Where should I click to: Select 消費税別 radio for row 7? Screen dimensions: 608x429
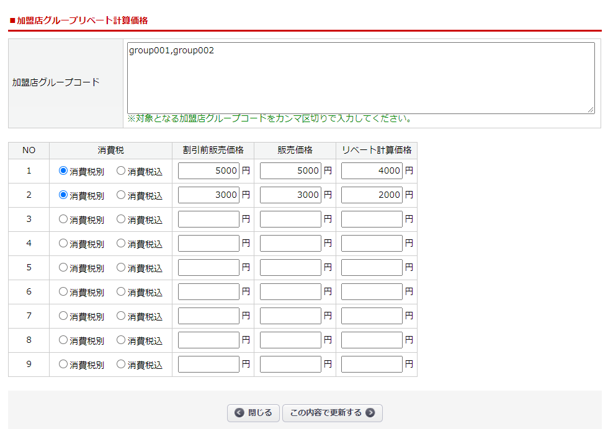(x=63, y=316)
